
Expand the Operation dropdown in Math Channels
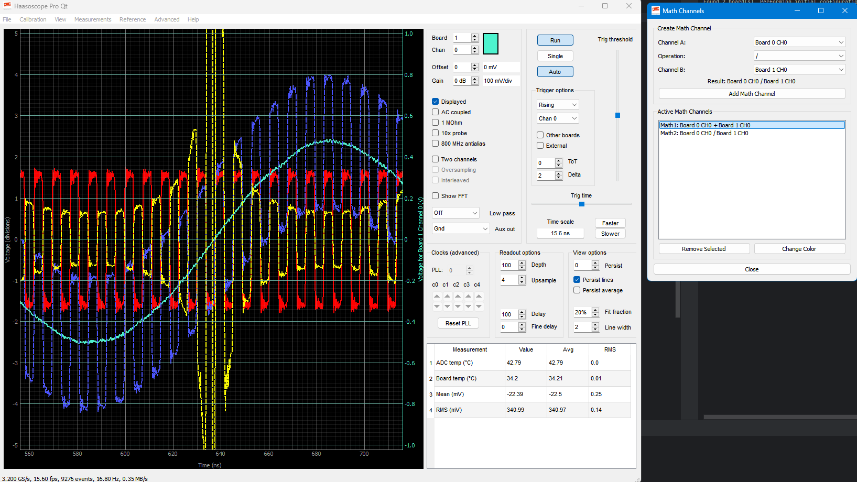pyautogui.click(x=799, y=56)
